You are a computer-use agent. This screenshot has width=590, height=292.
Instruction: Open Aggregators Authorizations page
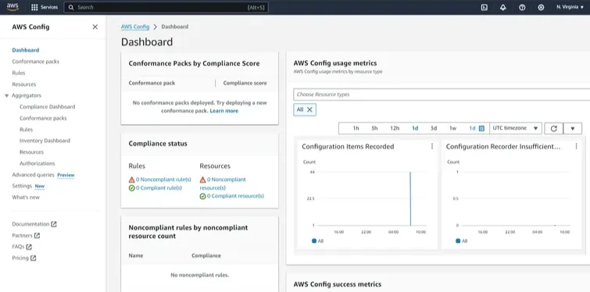pos(38,163)
